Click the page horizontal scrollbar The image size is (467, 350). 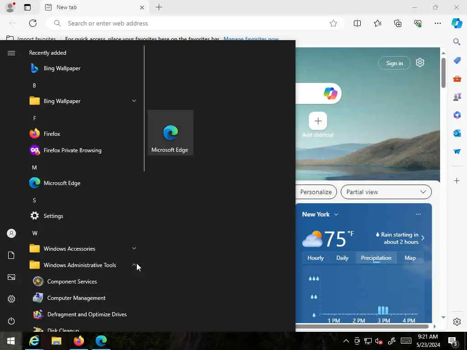(x=362, y=326)
